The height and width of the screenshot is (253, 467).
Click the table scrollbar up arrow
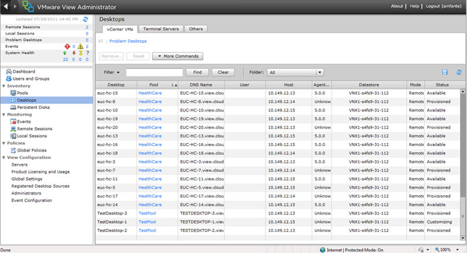pos(462,92)
